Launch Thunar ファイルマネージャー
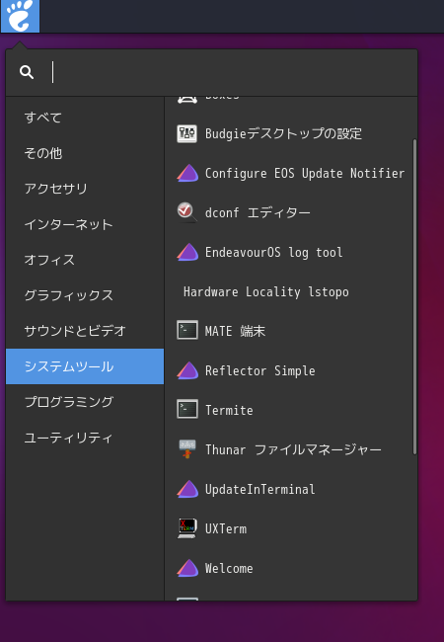444x642 pixels. 291,450
